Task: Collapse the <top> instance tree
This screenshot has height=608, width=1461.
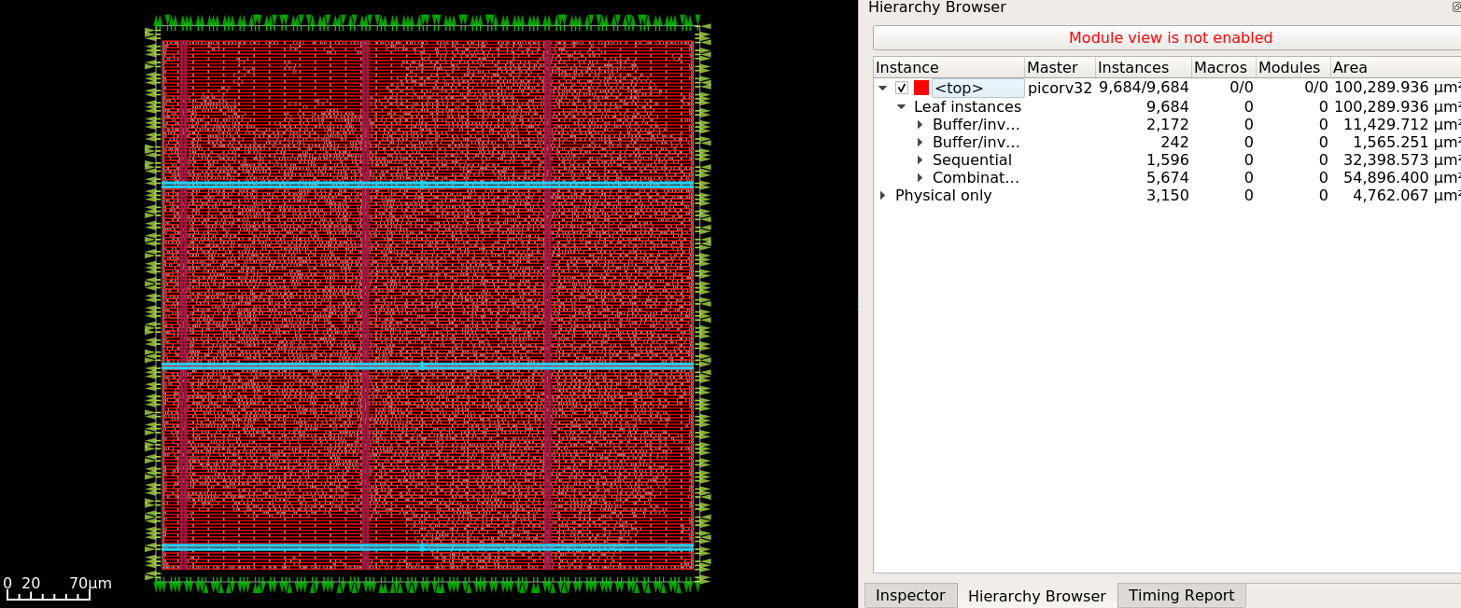Action: tap(883, 87)
